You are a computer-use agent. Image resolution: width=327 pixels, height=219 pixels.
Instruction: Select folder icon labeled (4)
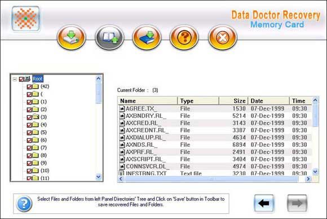click(x=36, y=124)
